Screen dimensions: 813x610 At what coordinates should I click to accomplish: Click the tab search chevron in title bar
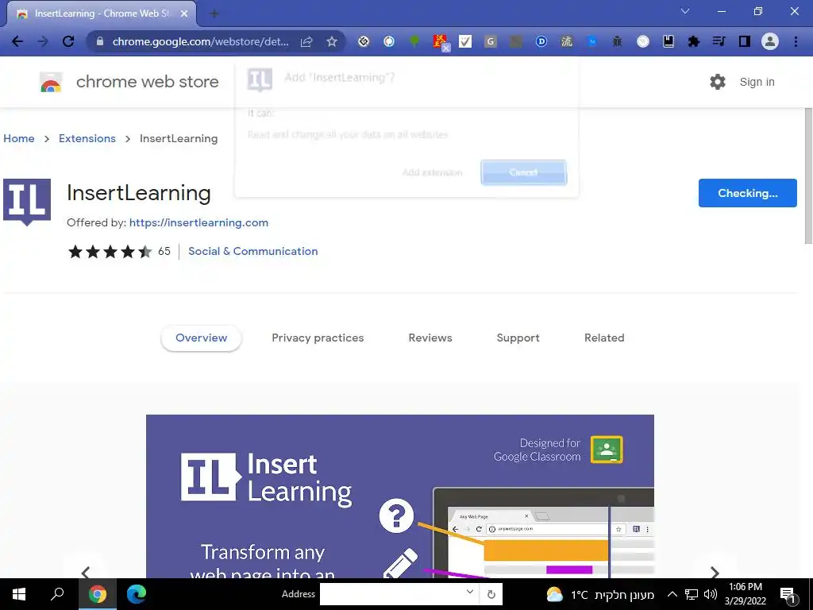coord(685,11)
